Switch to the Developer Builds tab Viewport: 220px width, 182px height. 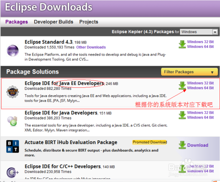point(54,22)
